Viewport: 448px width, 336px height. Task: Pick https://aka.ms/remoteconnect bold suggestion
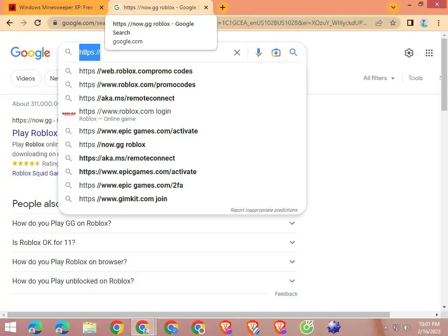coord(182,158)
